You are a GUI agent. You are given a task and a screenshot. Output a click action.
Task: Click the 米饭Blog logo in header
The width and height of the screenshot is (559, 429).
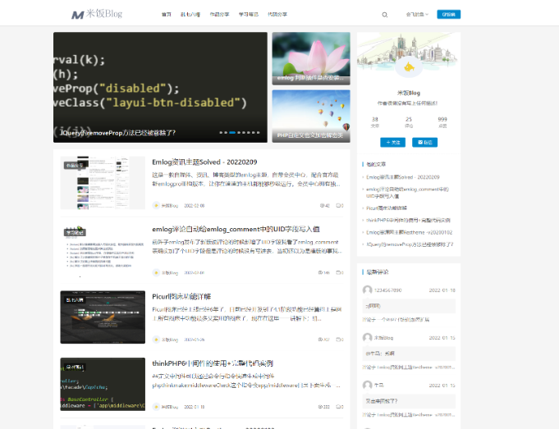[x=97, y=14]
